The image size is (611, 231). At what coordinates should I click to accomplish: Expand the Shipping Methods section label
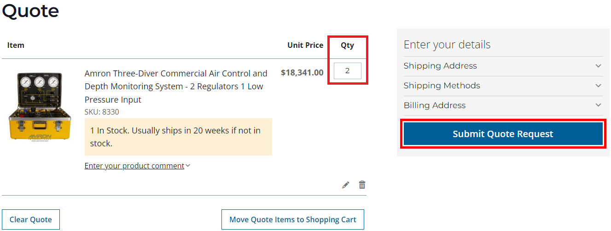click(x=442, y=86)
